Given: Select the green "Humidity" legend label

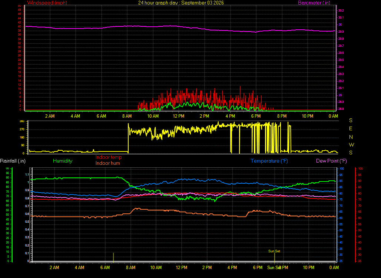Looking at the screenshot, I should click(63, 161).
